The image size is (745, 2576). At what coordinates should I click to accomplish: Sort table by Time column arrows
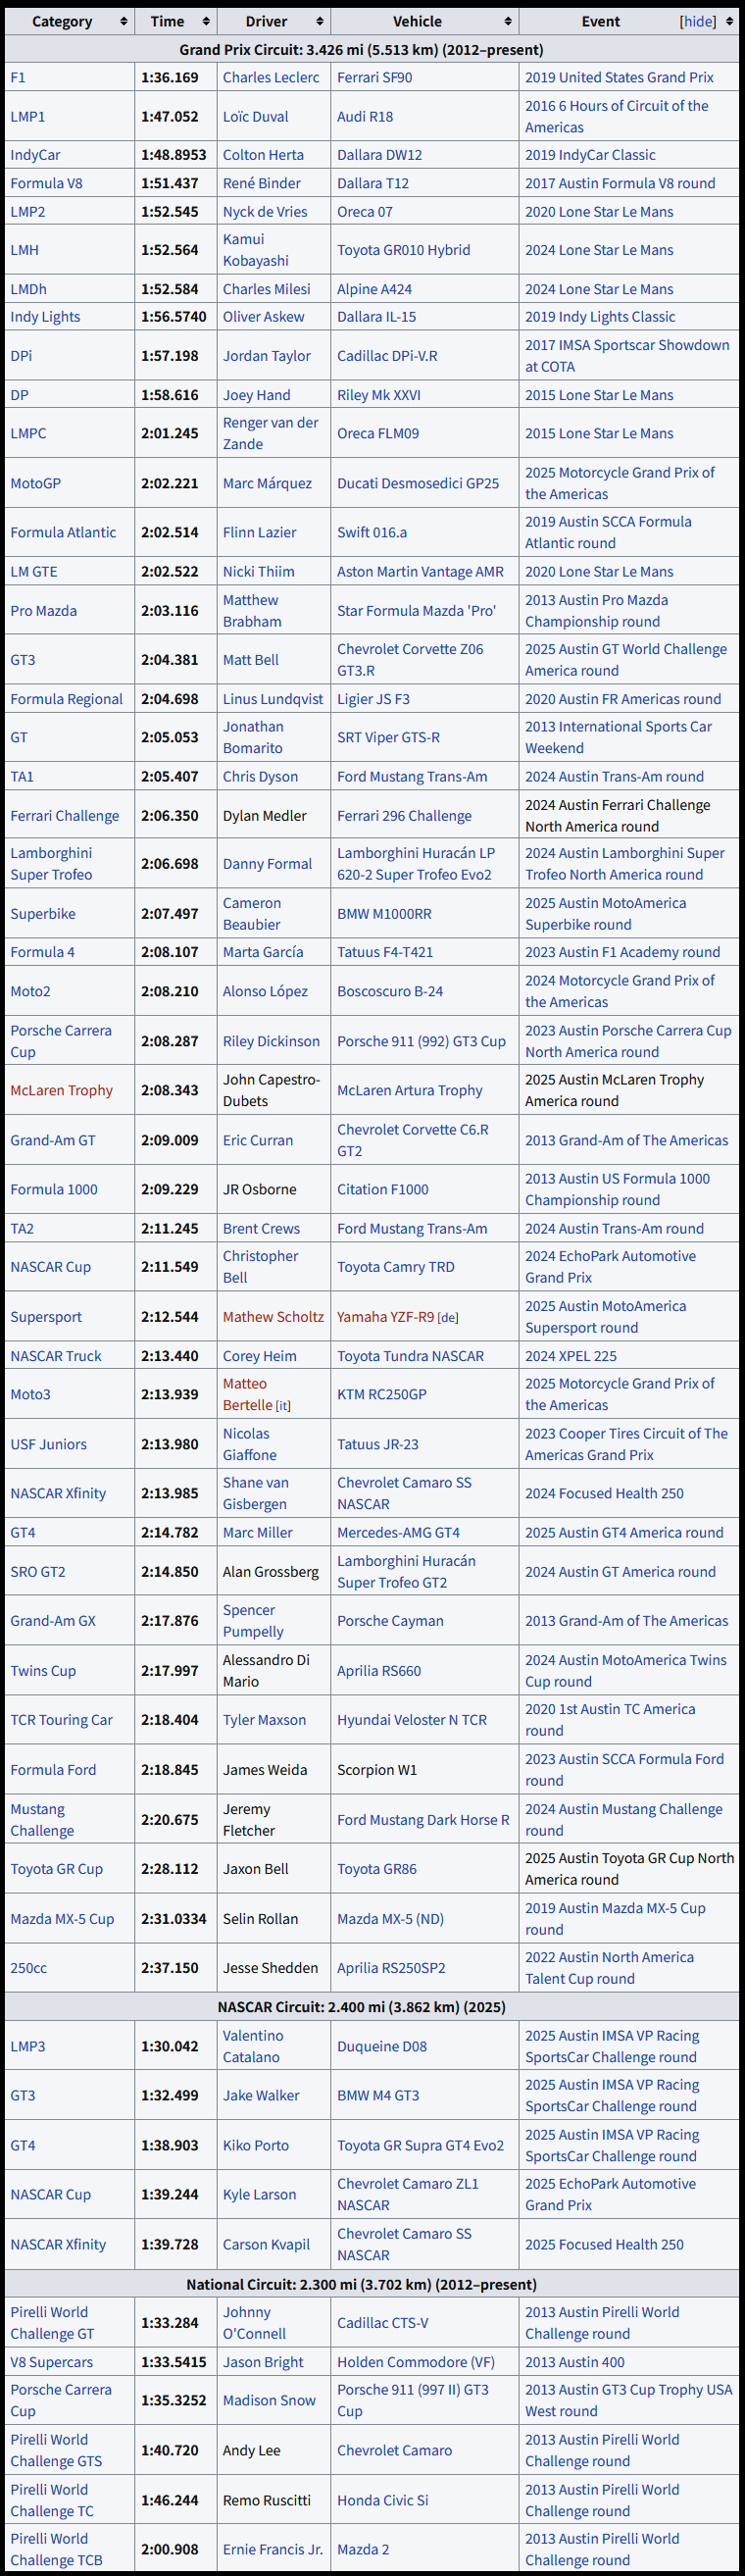tap(205, 21)
